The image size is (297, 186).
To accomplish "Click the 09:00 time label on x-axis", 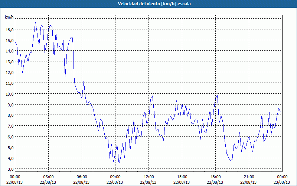I will [x=115, y=177].
